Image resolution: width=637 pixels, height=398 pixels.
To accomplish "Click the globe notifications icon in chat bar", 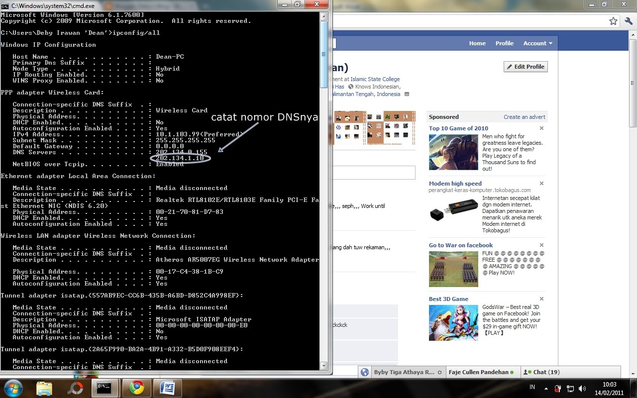I will click(365, 372).
